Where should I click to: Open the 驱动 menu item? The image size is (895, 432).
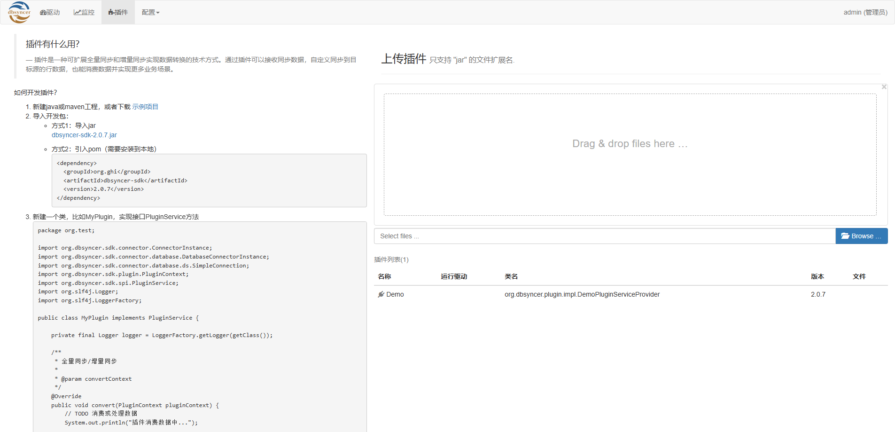tap(50, 12)
